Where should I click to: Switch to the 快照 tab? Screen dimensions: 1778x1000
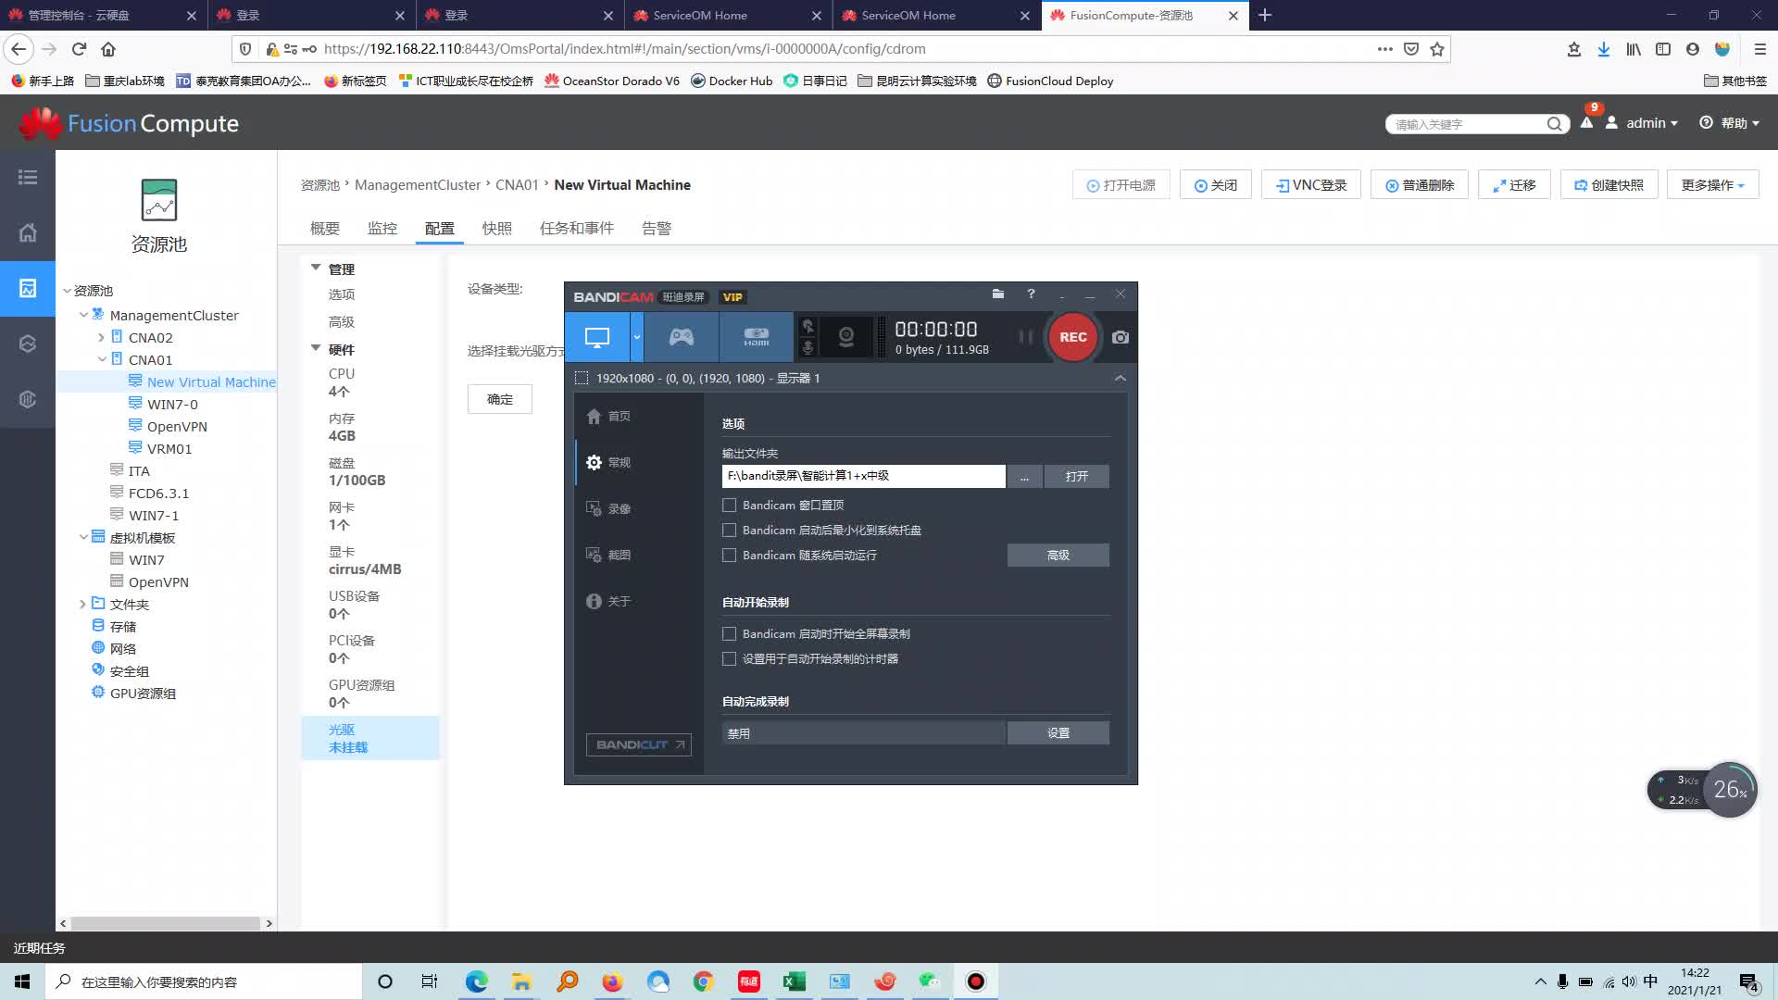(x=497, y=229)
